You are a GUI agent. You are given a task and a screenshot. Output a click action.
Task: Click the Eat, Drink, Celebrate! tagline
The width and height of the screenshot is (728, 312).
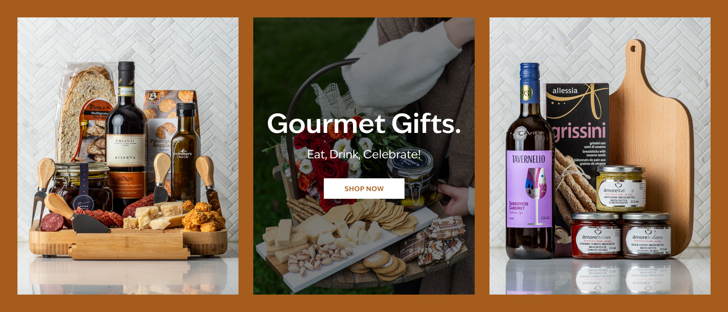tap(364, 154)
